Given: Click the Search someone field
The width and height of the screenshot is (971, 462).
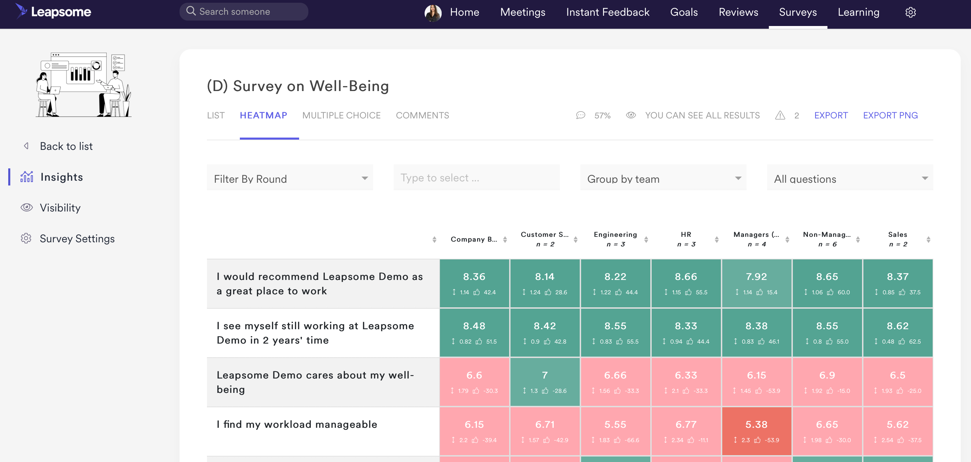Looking at the screenshot, I should click(x=244, y=11).
